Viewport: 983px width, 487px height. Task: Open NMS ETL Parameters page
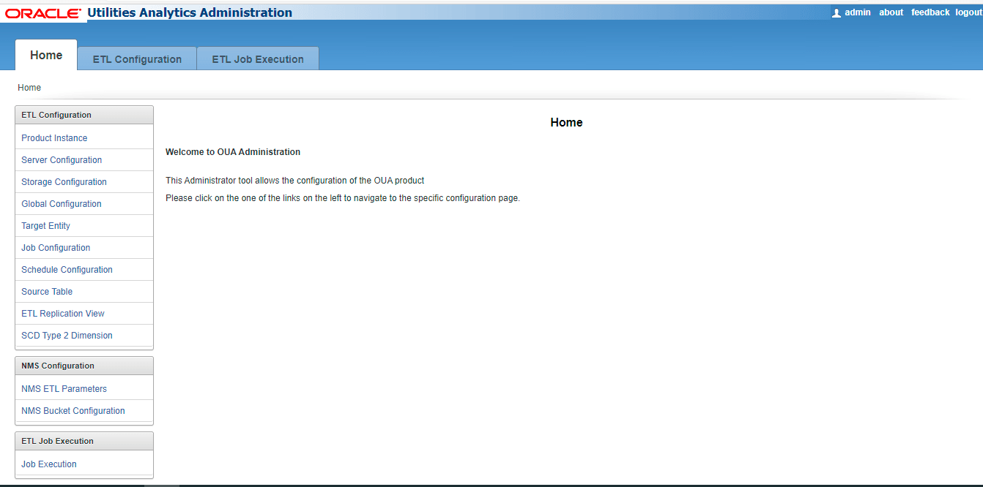(64, 388)
